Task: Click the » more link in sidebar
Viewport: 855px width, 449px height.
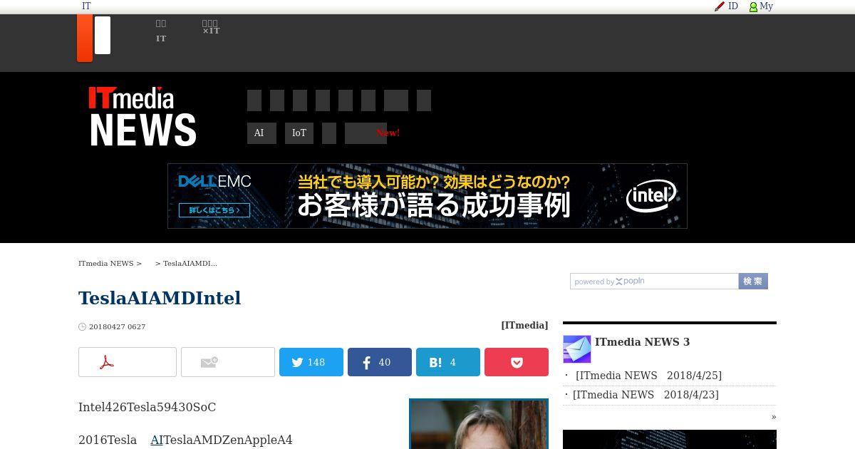Action: tap(774, 417)
